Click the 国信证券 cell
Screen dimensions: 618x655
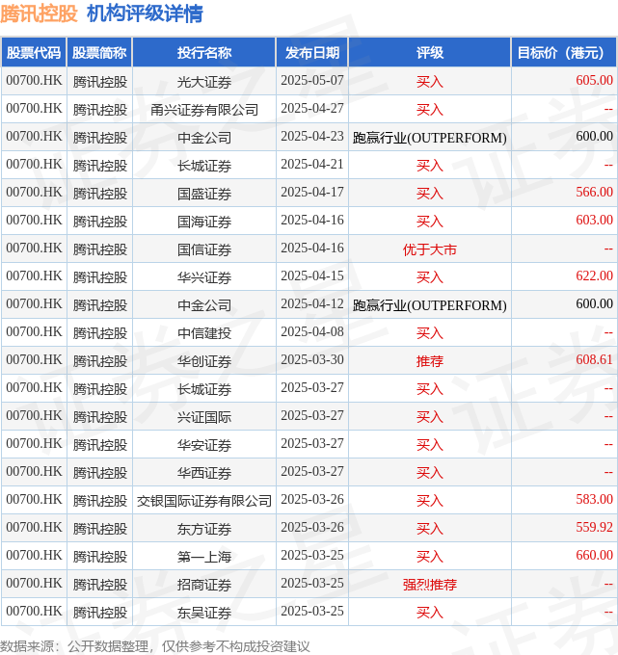tap(204, 249)
